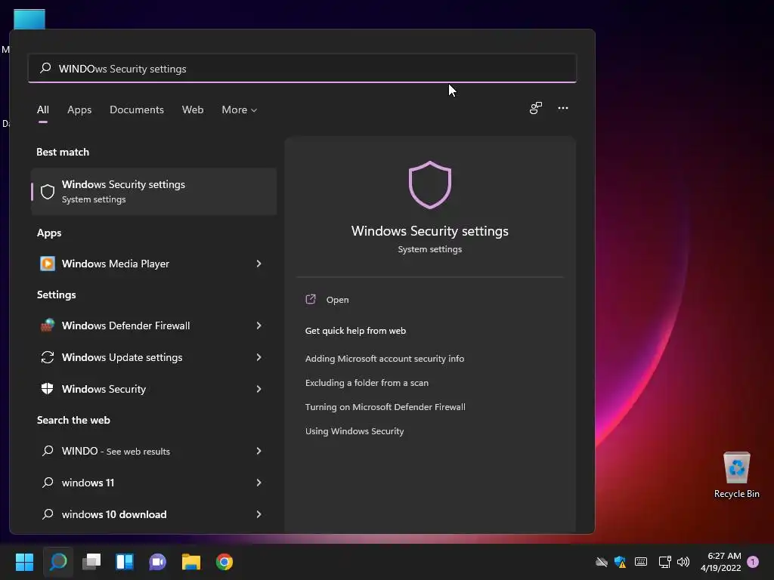Open Adding Microsoft account security info link
The image size is (774, 580).
click(x=385, y=359)
